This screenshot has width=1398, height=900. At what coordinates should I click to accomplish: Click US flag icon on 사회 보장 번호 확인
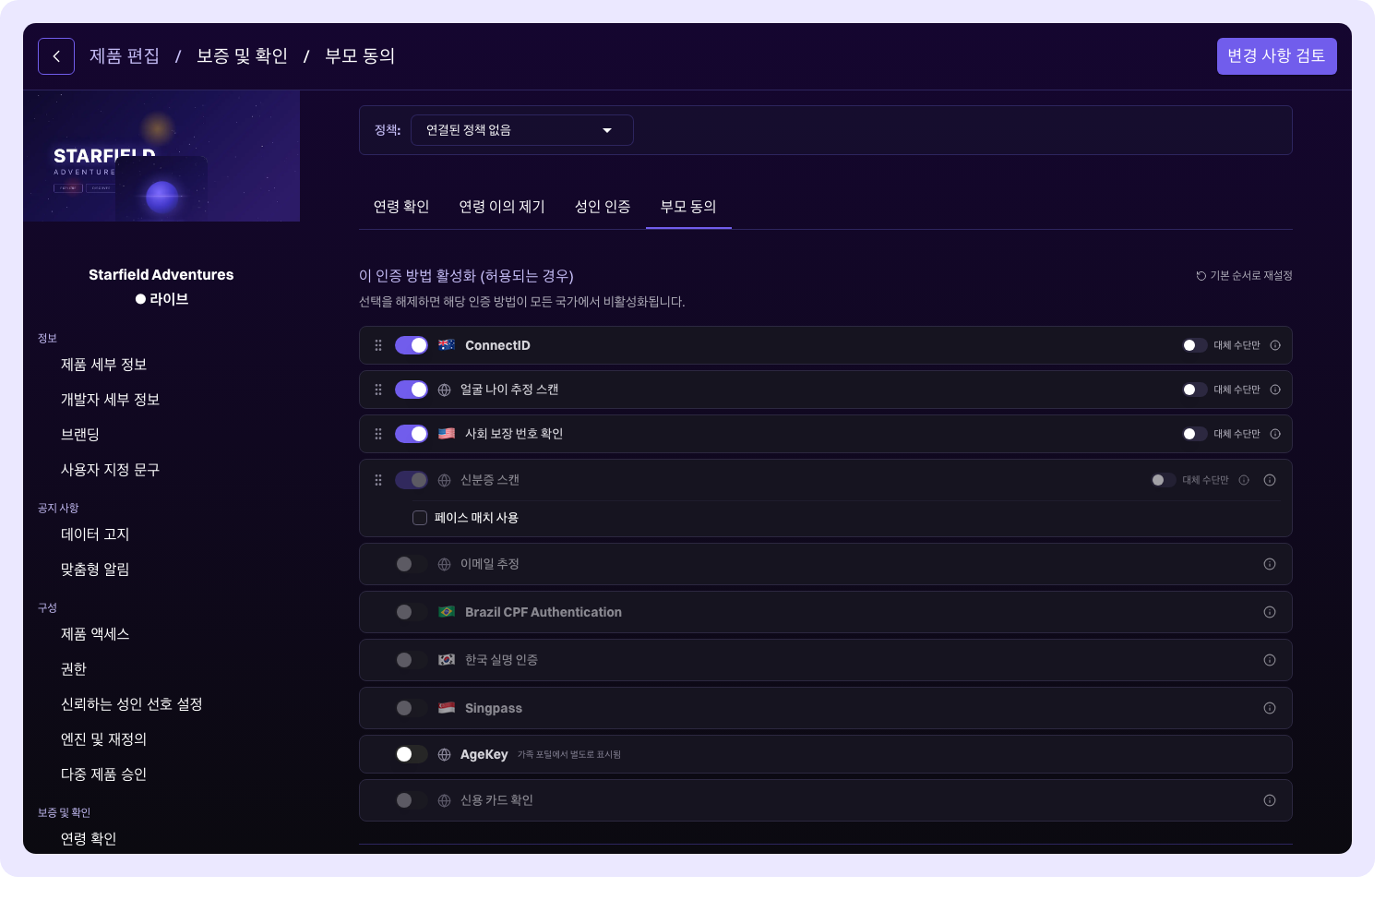pos(447,434)
